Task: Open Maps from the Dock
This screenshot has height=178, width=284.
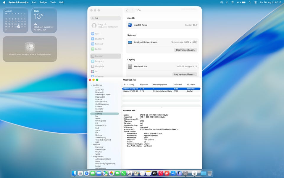Action: coord(105,173)
